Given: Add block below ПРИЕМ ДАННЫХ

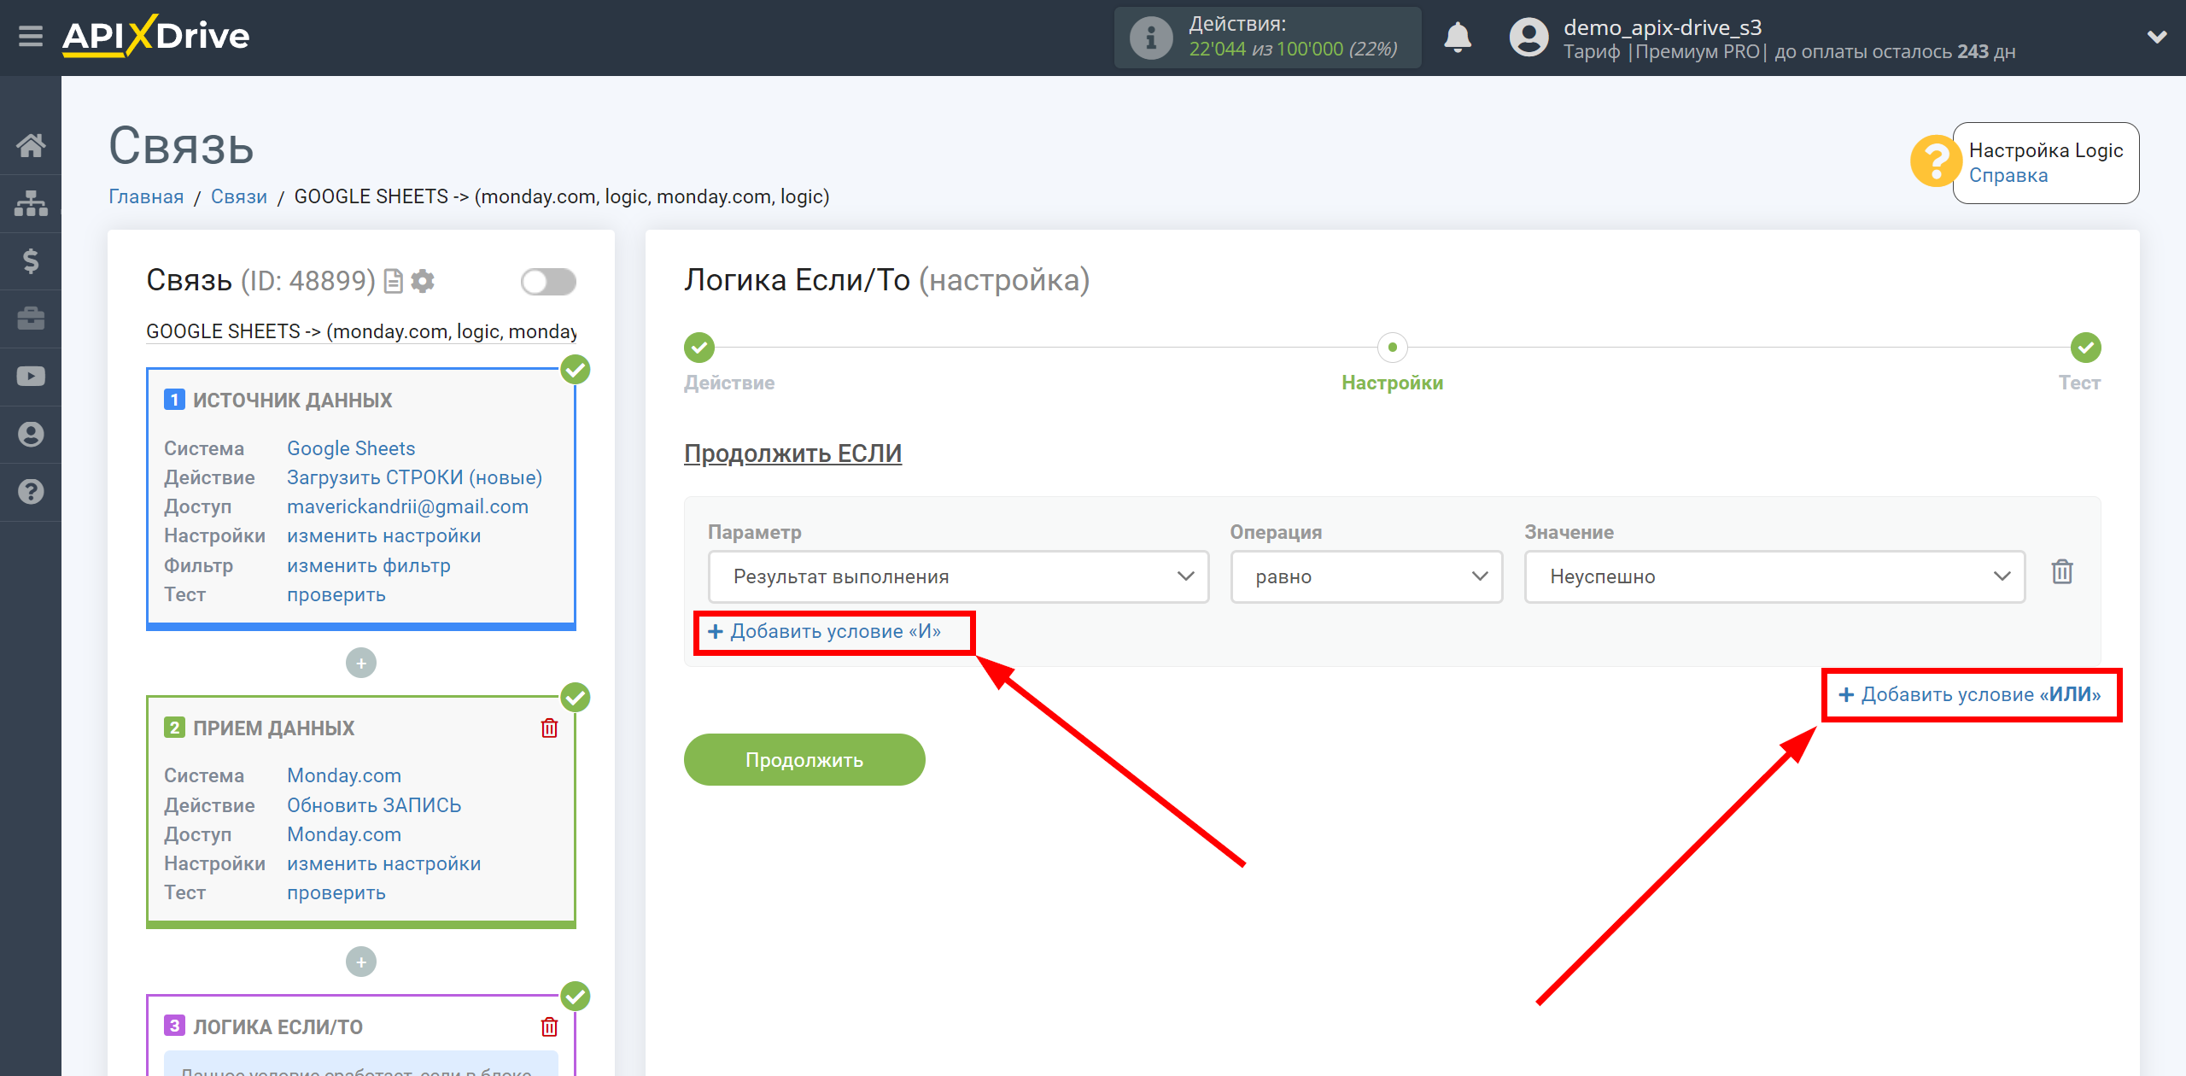Looking at the screenshot, I should [361, 962].
